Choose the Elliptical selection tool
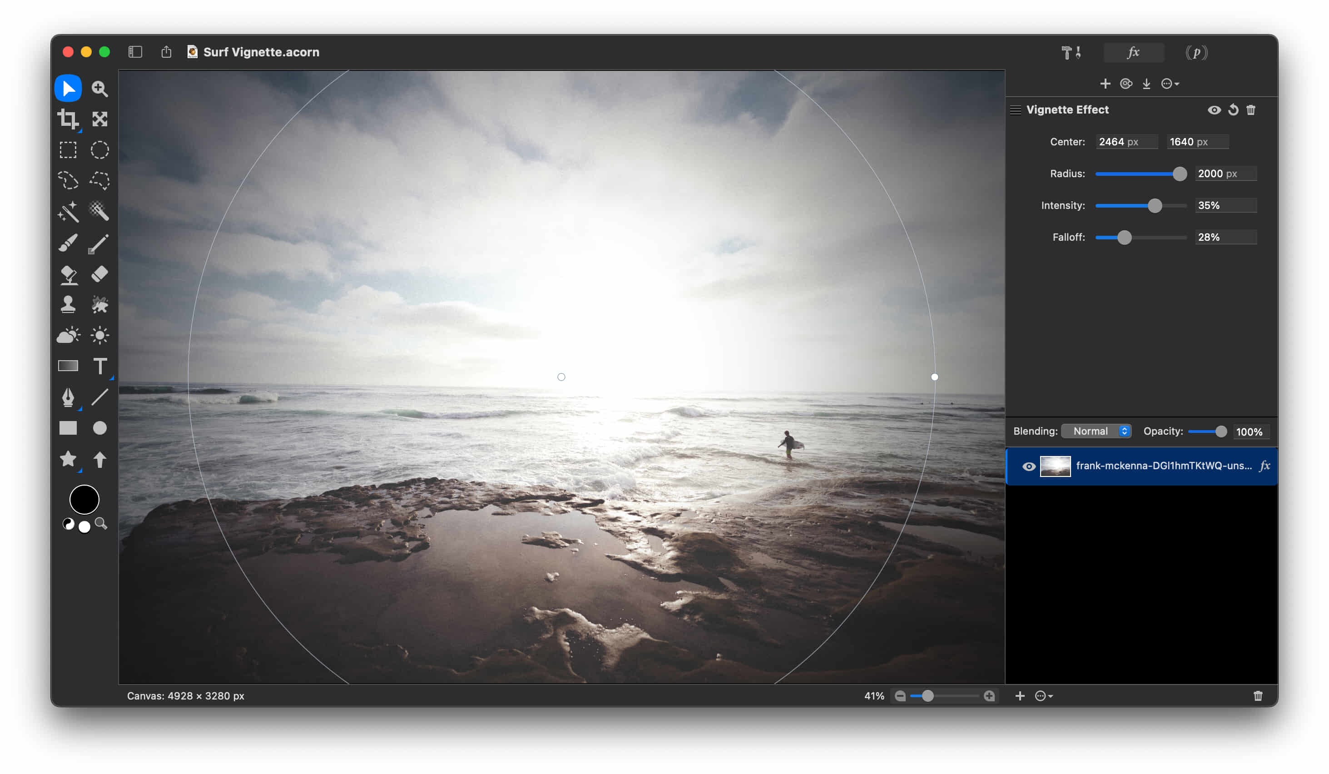1329x774 pixels. pos(99,150)
